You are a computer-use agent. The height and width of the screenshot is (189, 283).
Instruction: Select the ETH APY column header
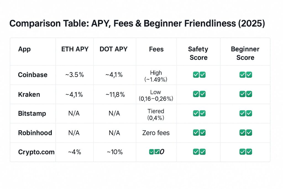pos(75,49)
